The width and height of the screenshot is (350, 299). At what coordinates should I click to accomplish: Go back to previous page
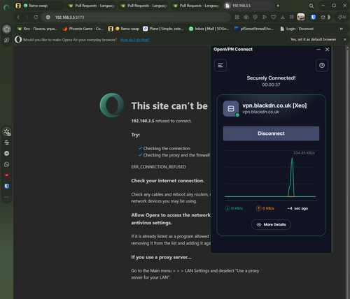(18, 17)
